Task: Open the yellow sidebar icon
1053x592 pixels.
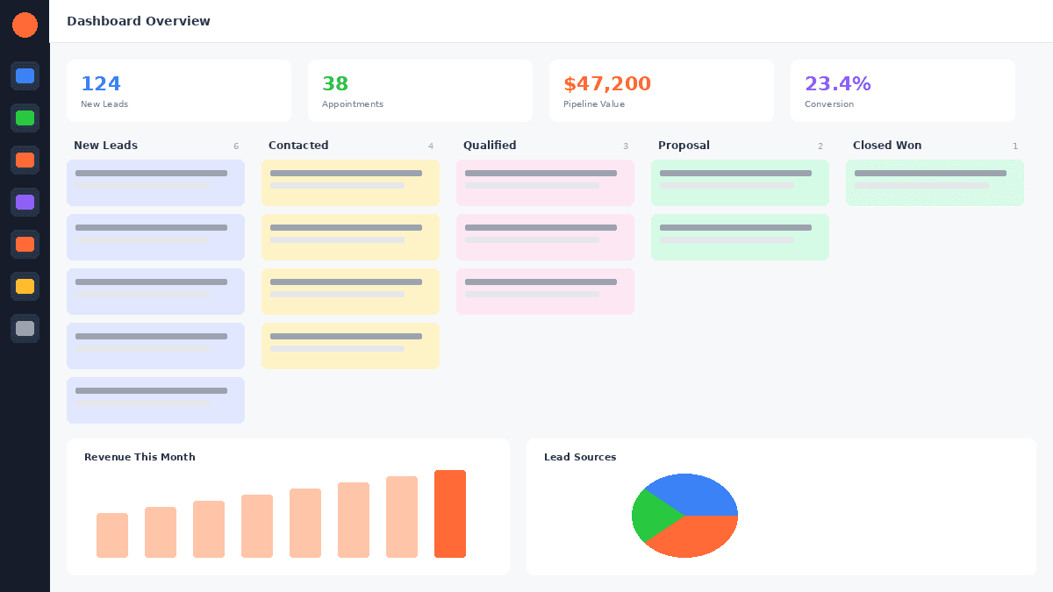Action: point(25,286)
